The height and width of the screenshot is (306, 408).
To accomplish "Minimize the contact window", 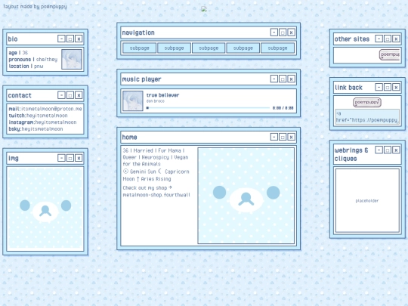I will coord(61,95).
